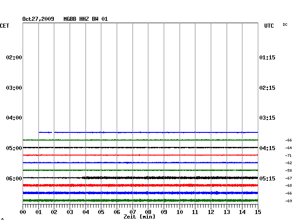Screen dimensions: 294x224
Task: Click the DC value -62
Action: (289, 163)
